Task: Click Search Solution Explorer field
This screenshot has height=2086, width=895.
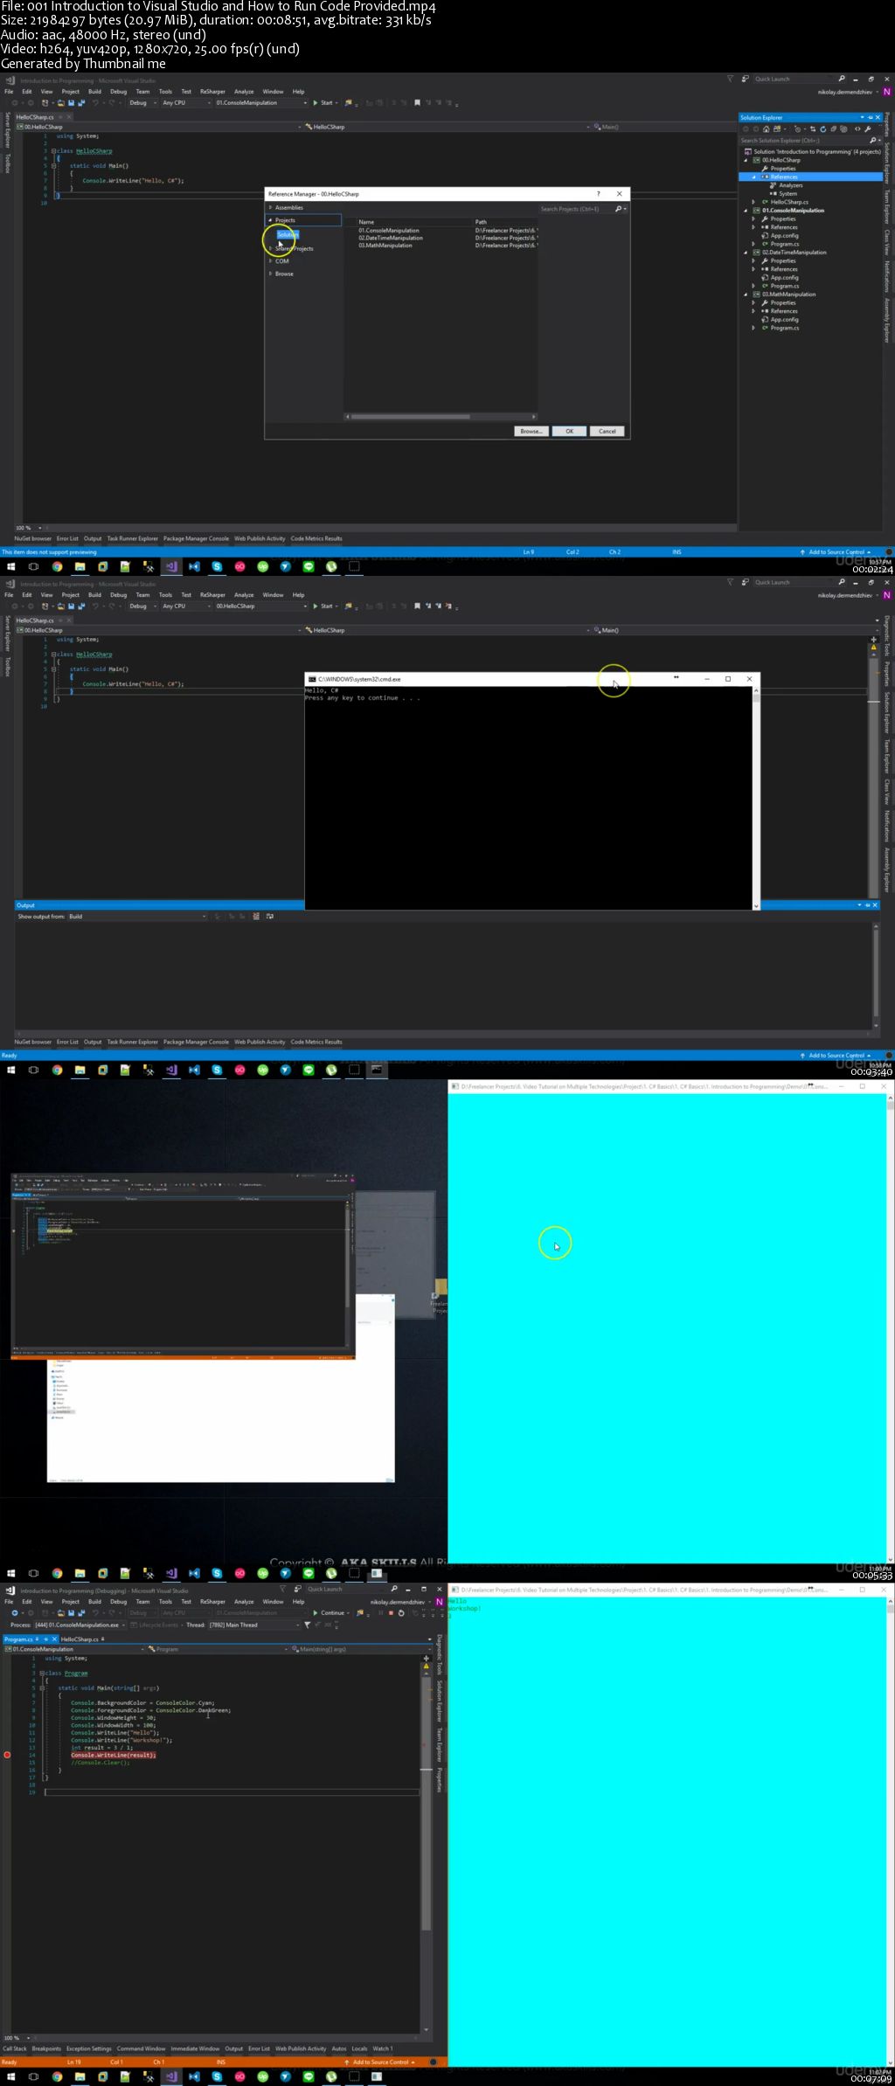Action: pos(804,140)
